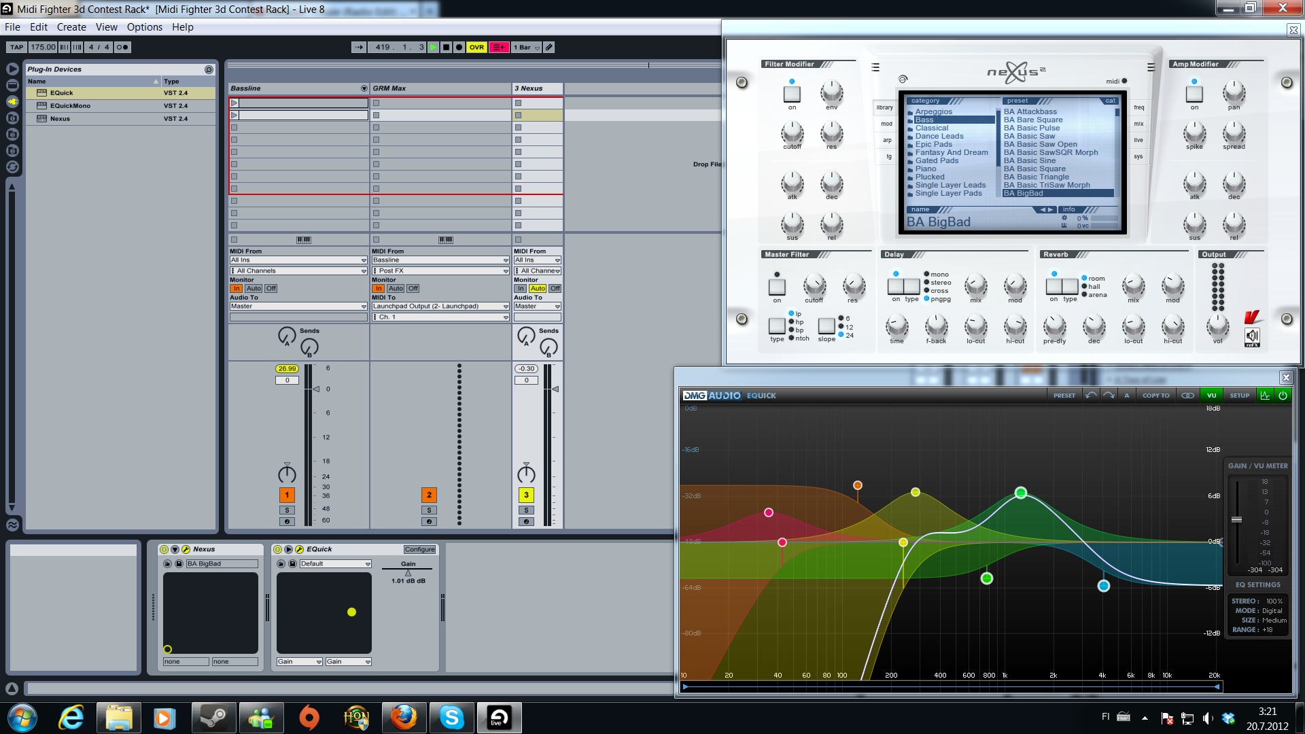Open the Nexus arp tab
Screen dimensions: 1305x734
tap(887, 140)
